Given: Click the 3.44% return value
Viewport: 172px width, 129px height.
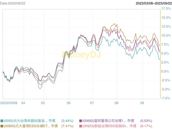Looking at the screenshot, I should click(67, 121).
